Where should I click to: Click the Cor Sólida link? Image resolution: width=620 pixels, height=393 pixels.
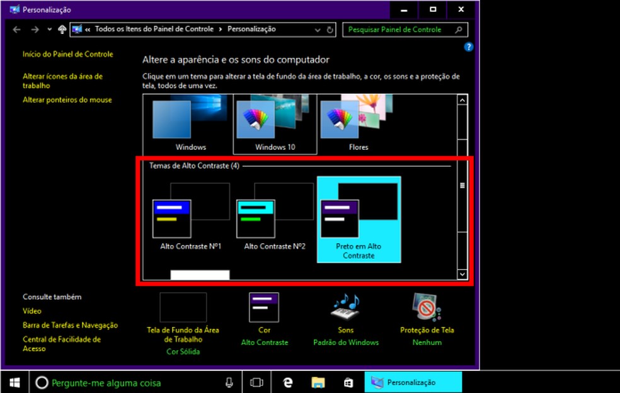coord(183,351)
